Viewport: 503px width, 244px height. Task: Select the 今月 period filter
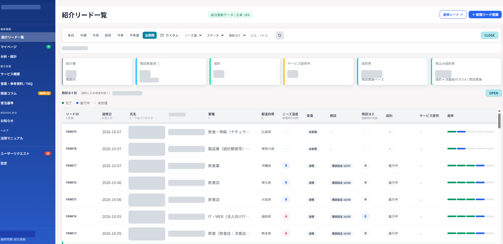(96, 35)
